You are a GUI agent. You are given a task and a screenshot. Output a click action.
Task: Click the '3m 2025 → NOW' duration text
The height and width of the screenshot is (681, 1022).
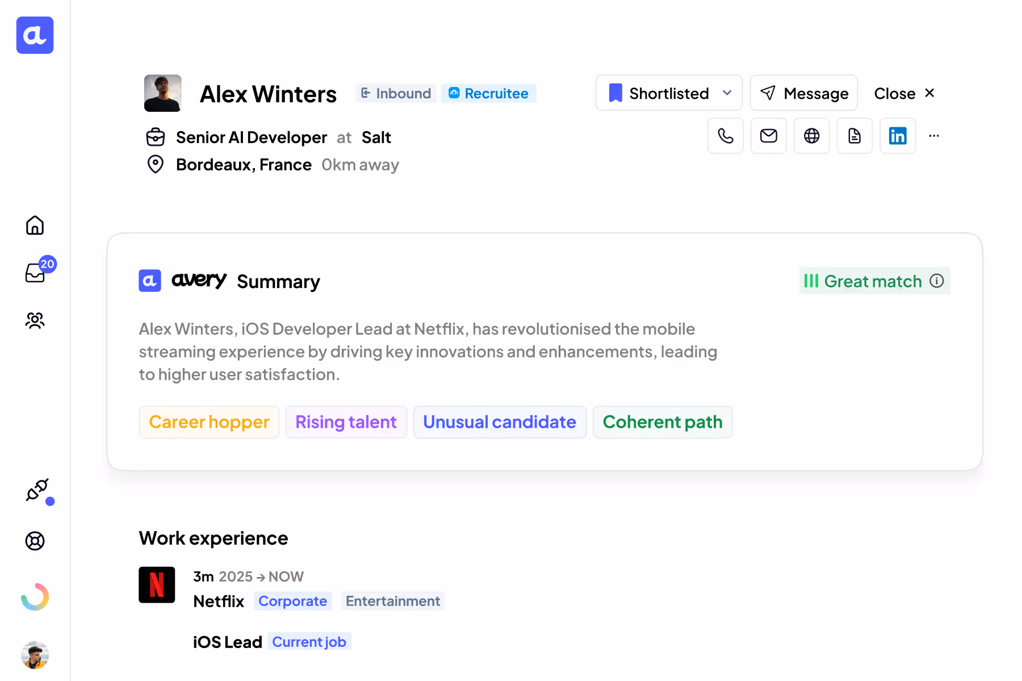click(248, 576)
